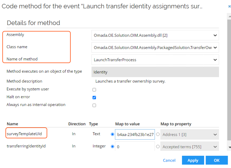Confirm with the OK button

point(217,160)
